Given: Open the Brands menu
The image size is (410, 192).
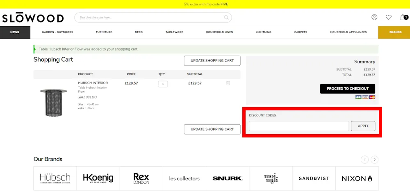Looking at the screenshot, I should (x=394, y=32).
